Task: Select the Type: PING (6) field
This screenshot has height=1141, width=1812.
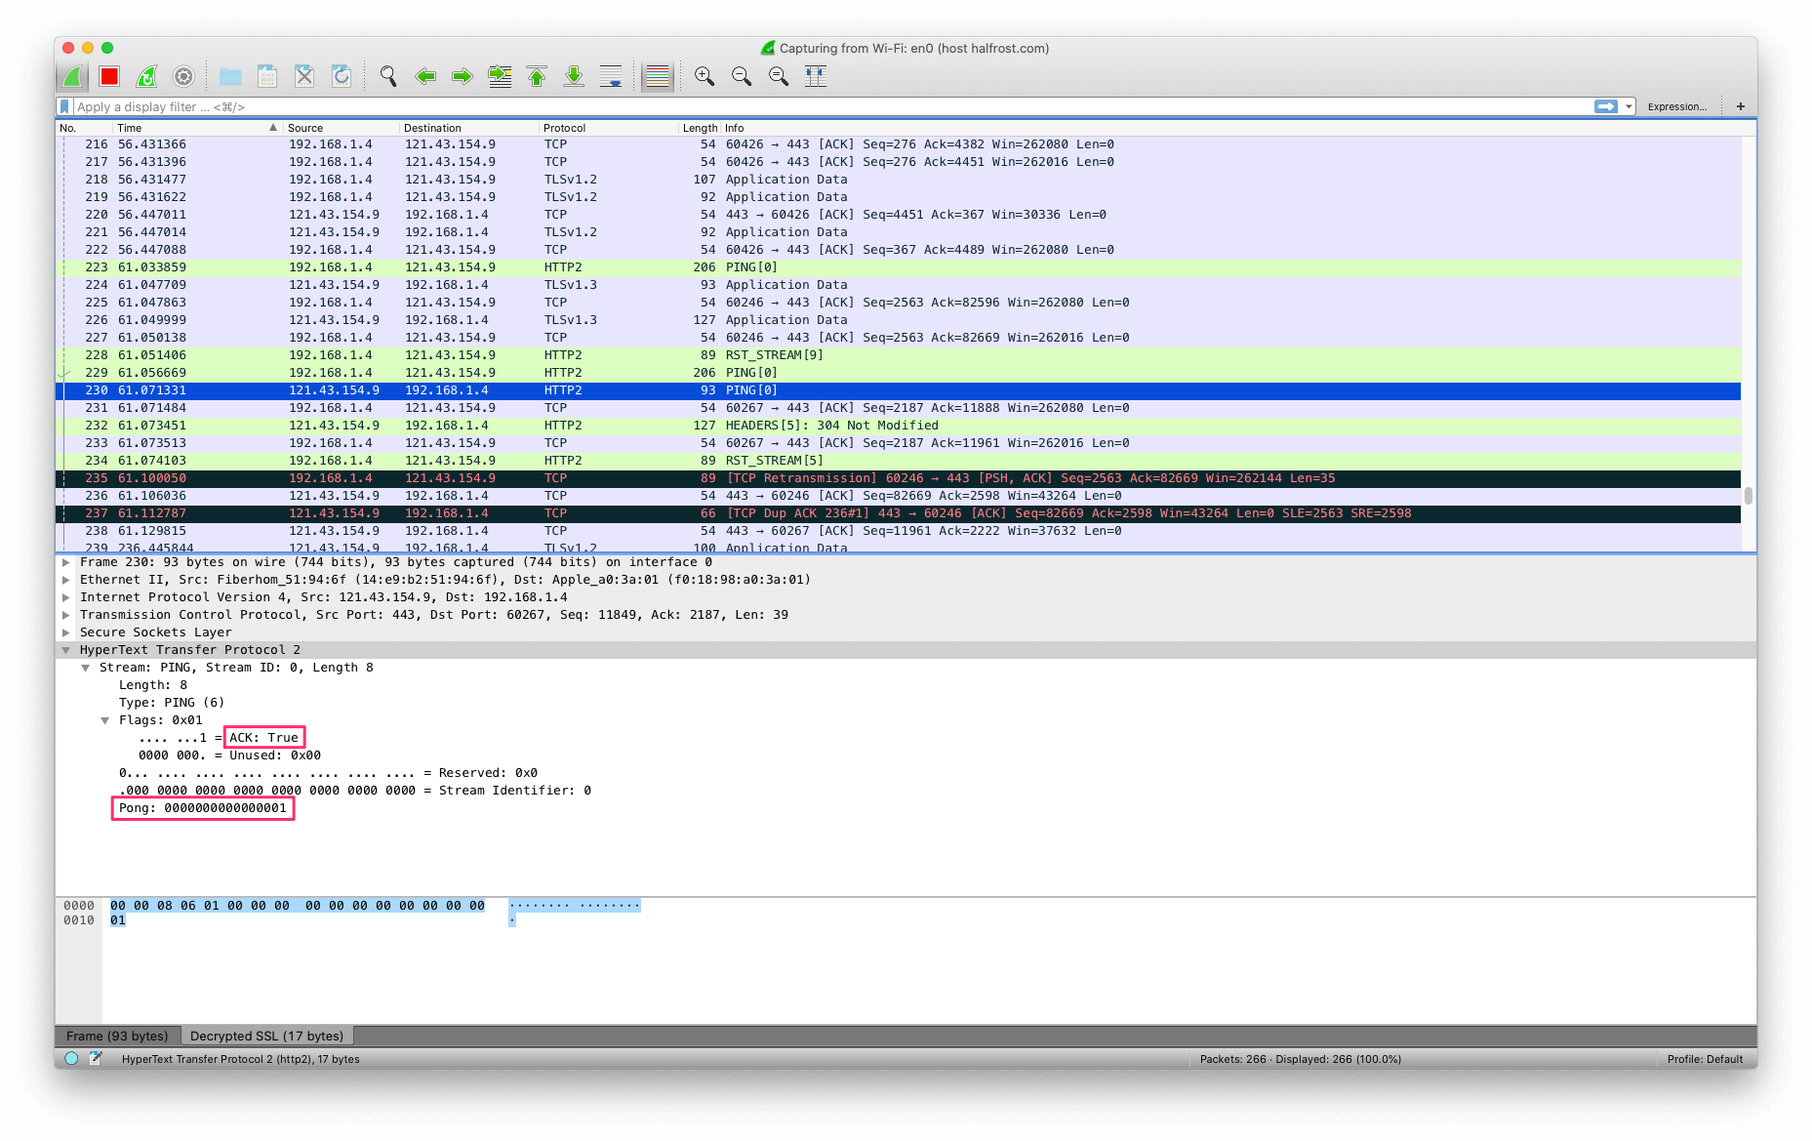Action: 172,703
